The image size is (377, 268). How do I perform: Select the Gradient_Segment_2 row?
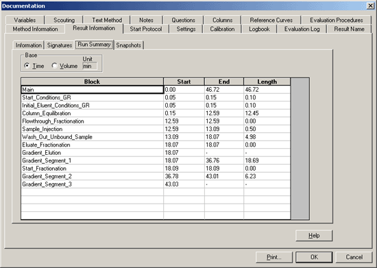point(156,176)
